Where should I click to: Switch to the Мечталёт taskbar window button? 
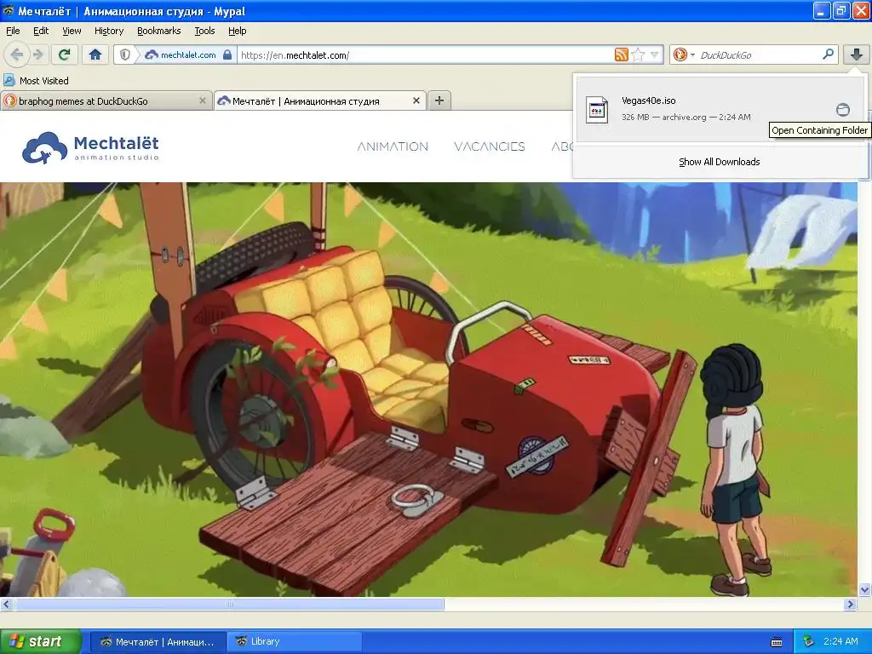point(158,642)
